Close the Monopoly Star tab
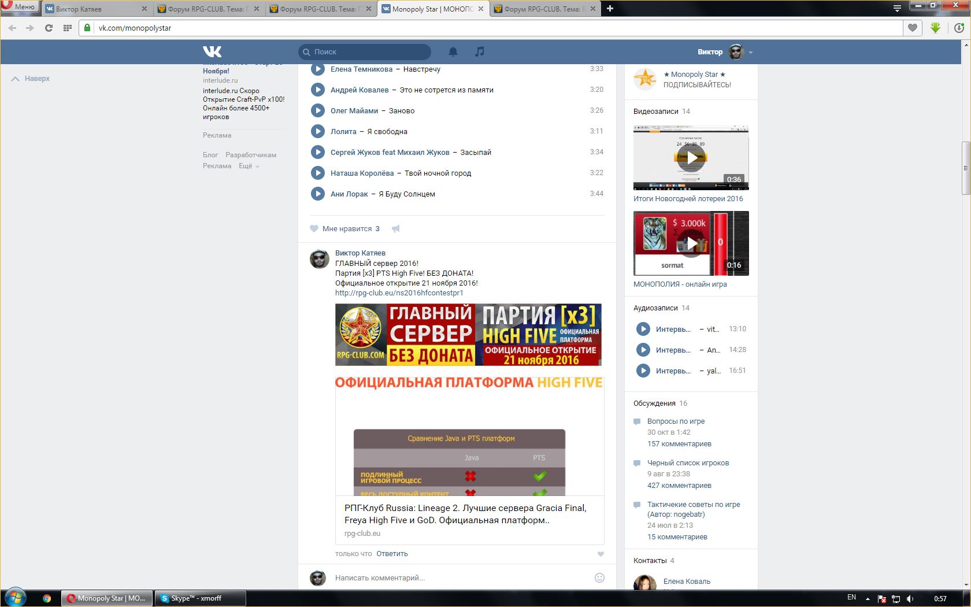Screen dimensions: 971x607 (481, 9)
